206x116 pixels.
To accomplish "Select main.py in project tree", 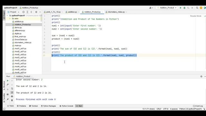I will pos(18,45).
